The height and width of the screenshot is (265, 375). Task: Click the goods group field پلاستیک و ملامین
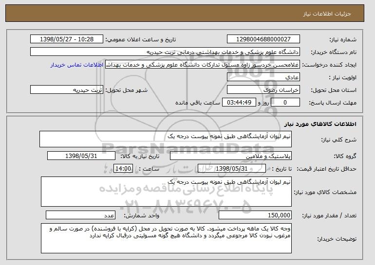pos(231,156)
